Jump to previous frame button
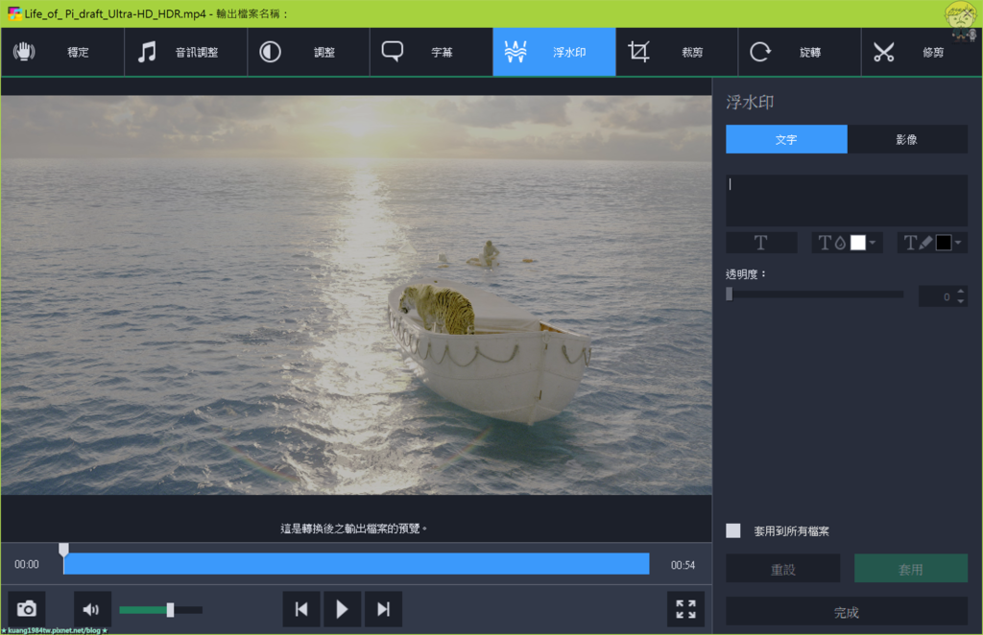 coord(300,609)
